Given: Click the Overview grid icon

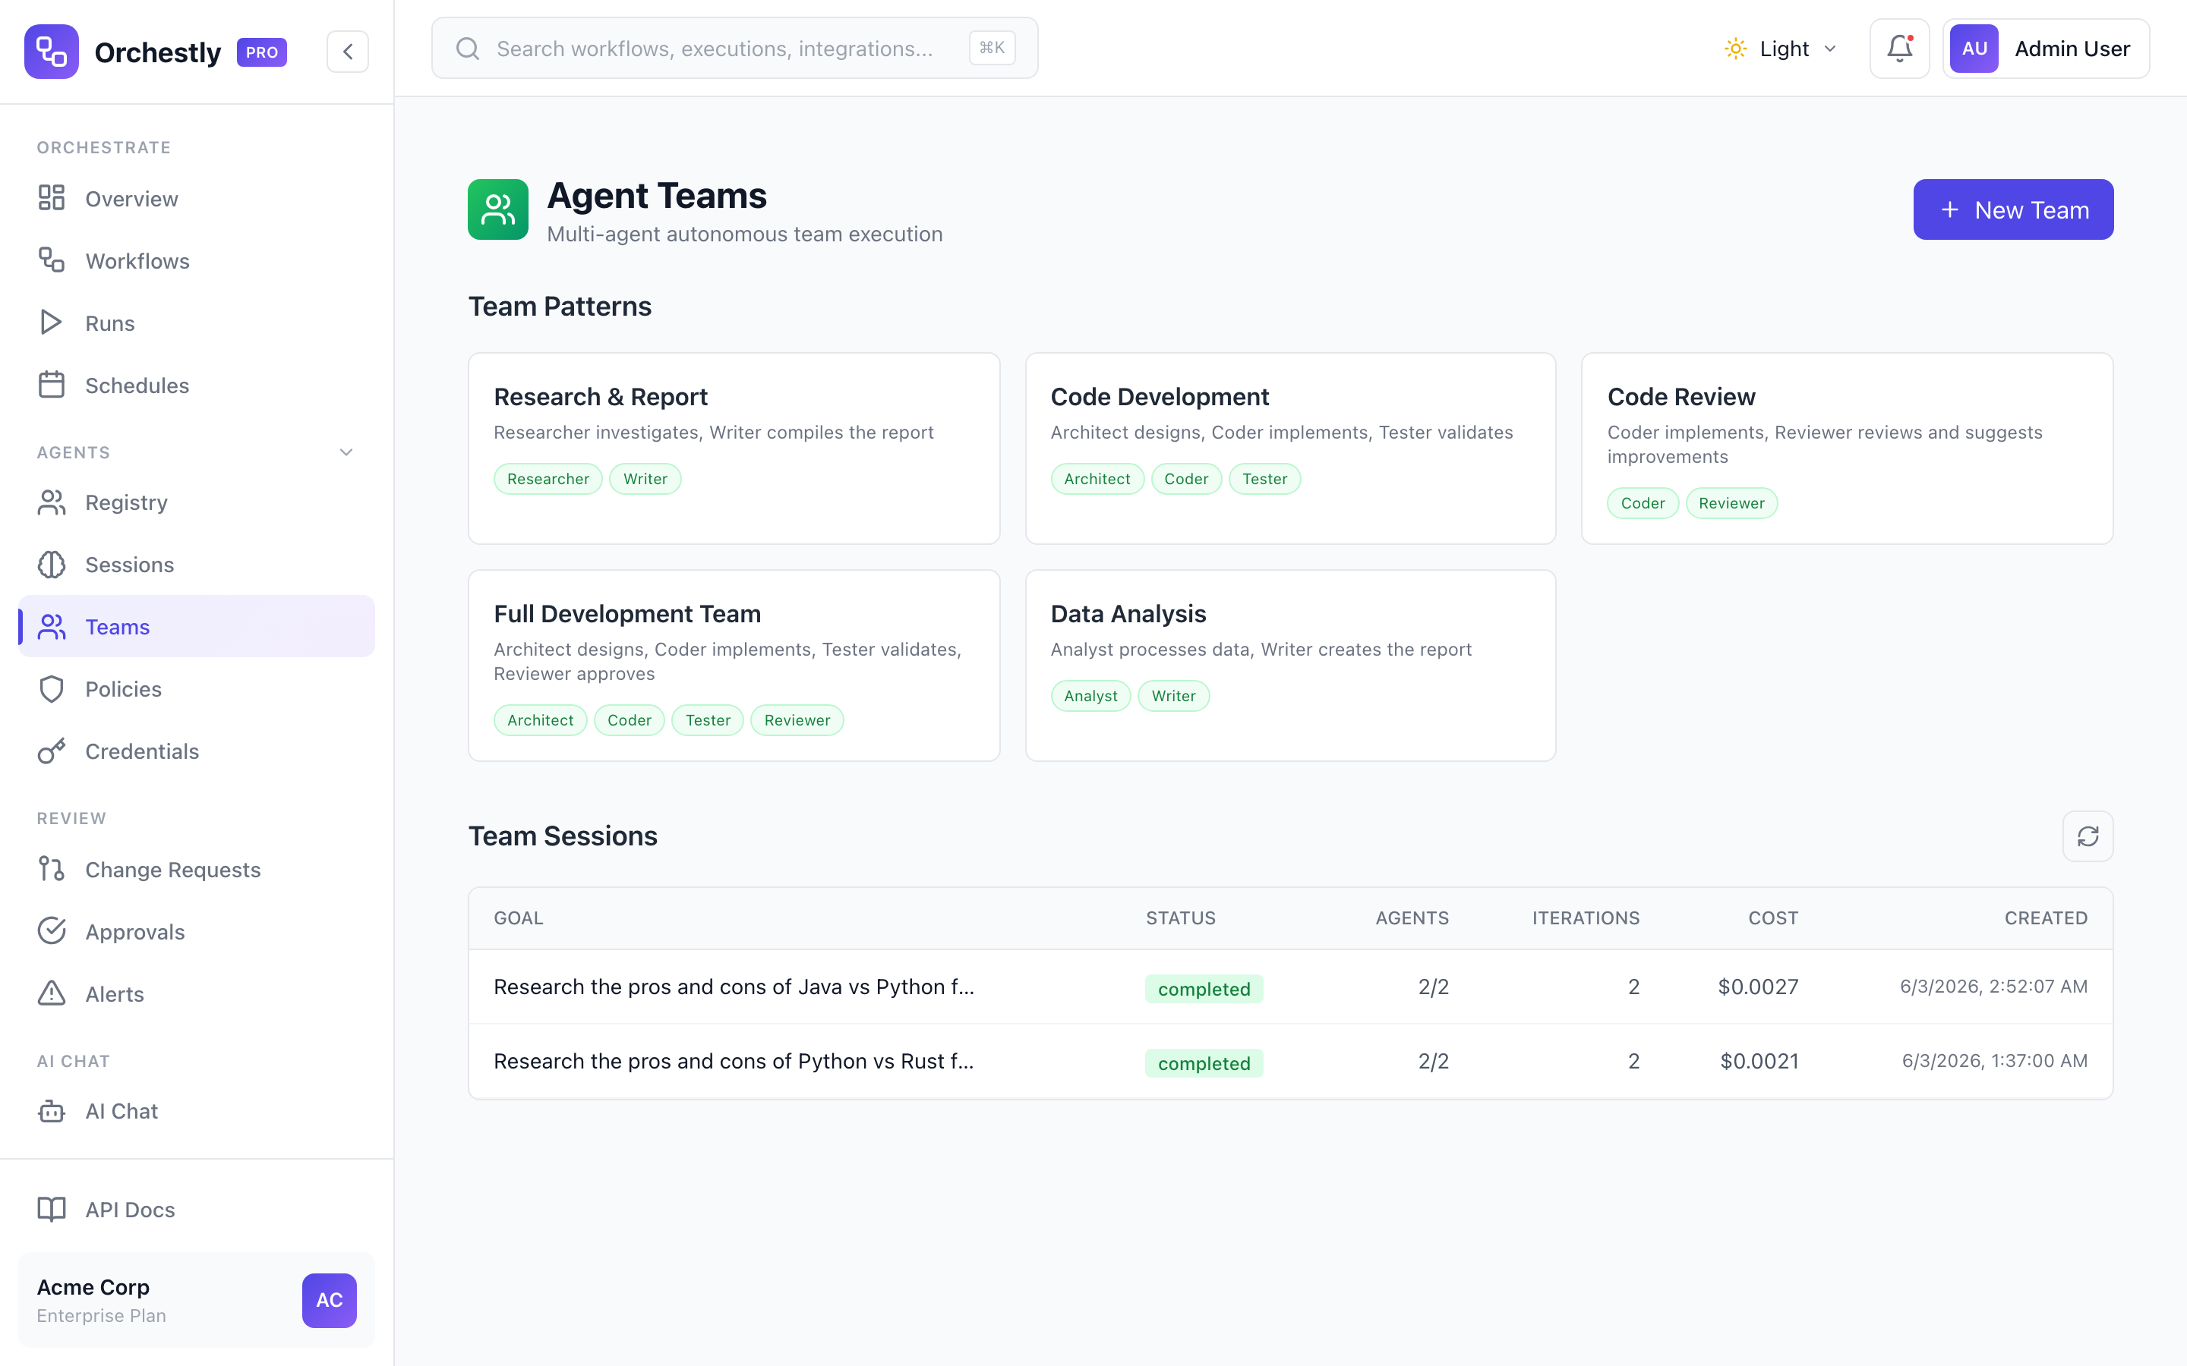Looking at the screenshot, I should pos(52,198).
